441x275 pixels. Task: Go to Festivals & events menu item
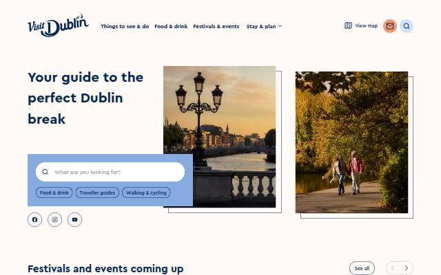216,26
